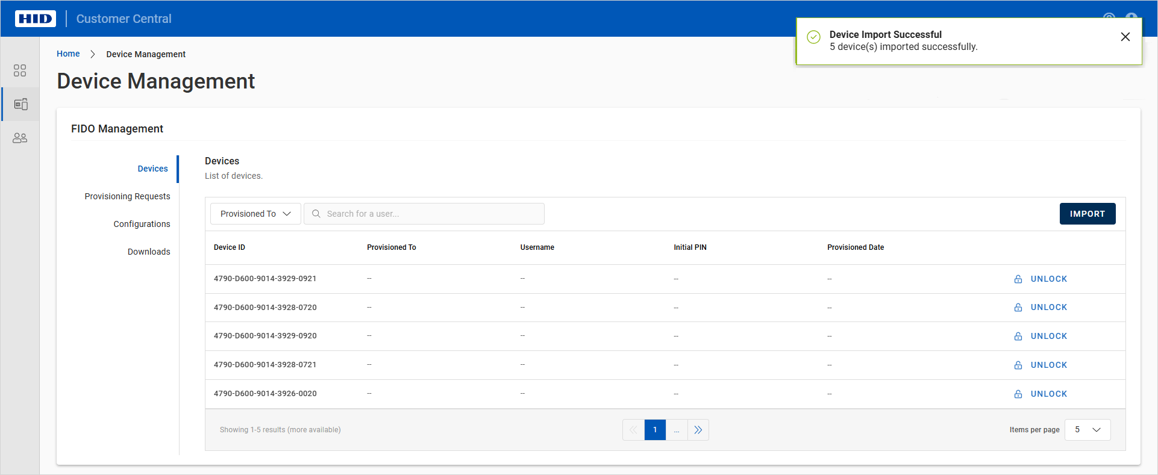Open the Configurations tab
This screenshot has height=475, width=1158.
click(142, 224)
